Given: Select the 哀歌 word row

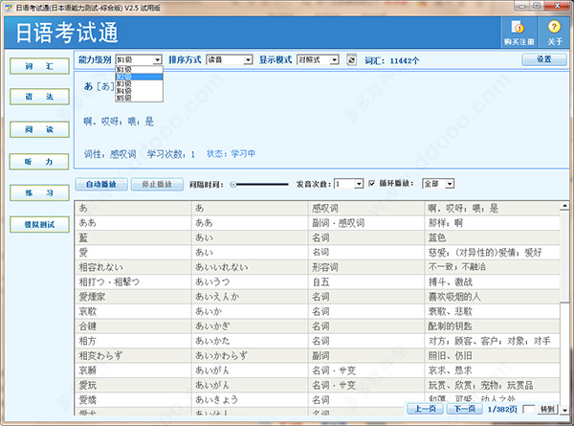Looking at the screenshot, I should click(318, 311).
